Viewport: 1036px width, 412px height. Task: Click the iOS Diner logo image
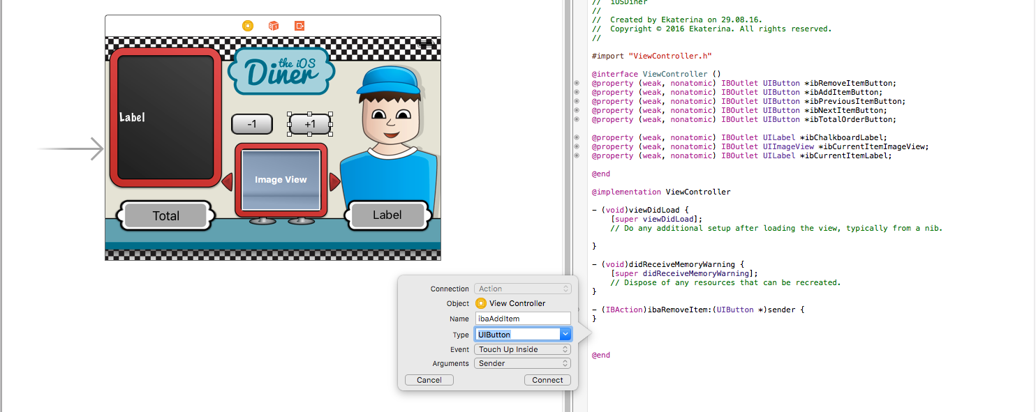(281, 70)
